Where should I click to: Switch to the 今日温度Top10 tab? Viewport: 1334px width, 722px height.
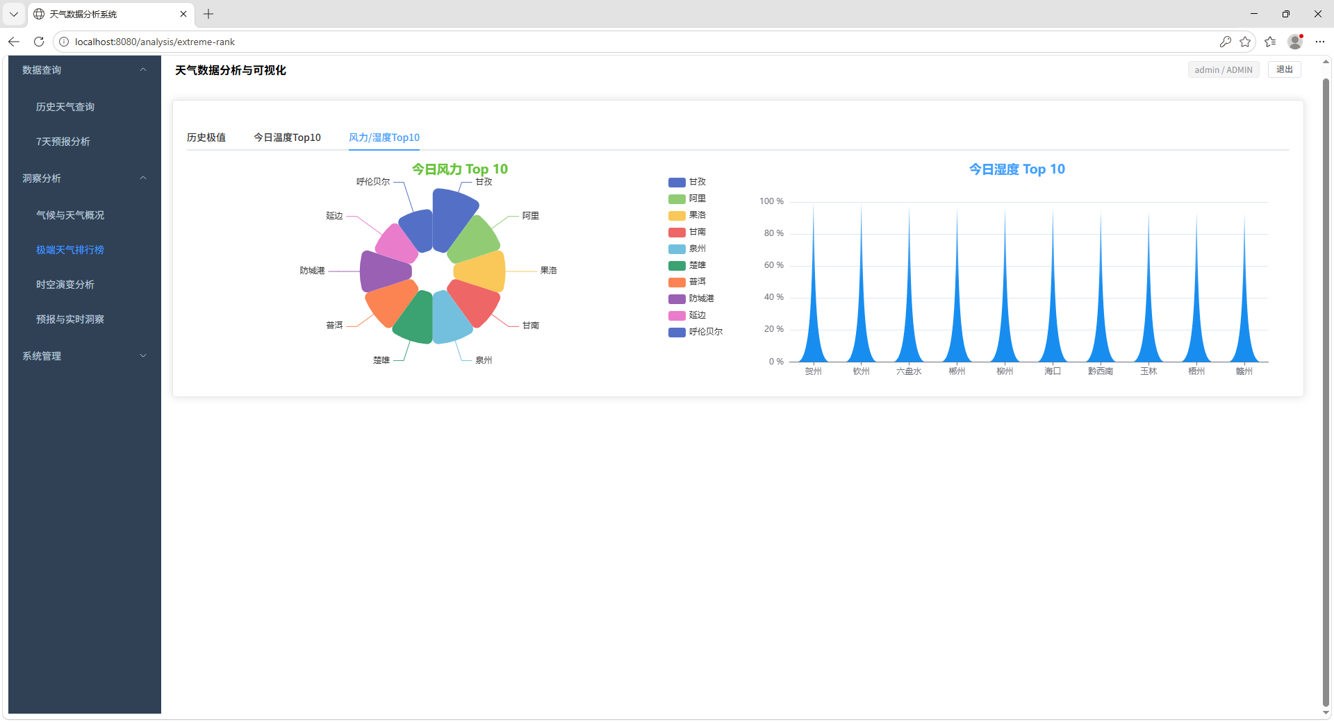287,137
